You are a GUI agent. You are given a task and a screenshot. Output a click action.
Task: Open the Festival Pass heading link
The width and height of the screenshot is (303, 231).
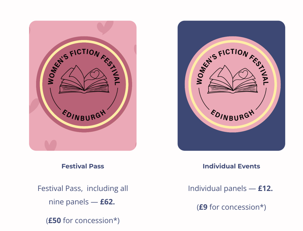83,166
